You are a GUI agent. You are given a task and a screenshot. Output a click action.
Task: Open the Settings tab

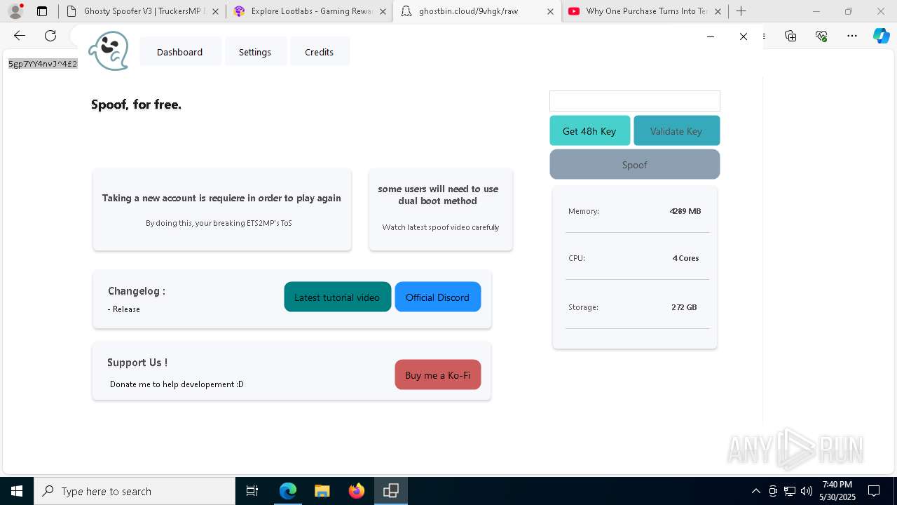tap(255, 52)
